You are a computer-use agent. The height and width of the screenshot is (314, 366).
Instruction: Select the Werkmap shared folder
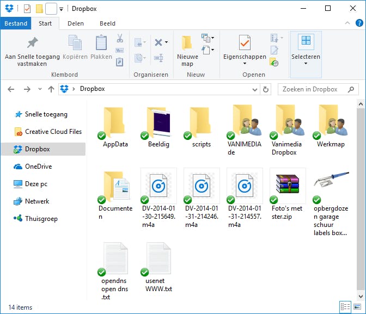pyautogui.click(x=331, y=127)
